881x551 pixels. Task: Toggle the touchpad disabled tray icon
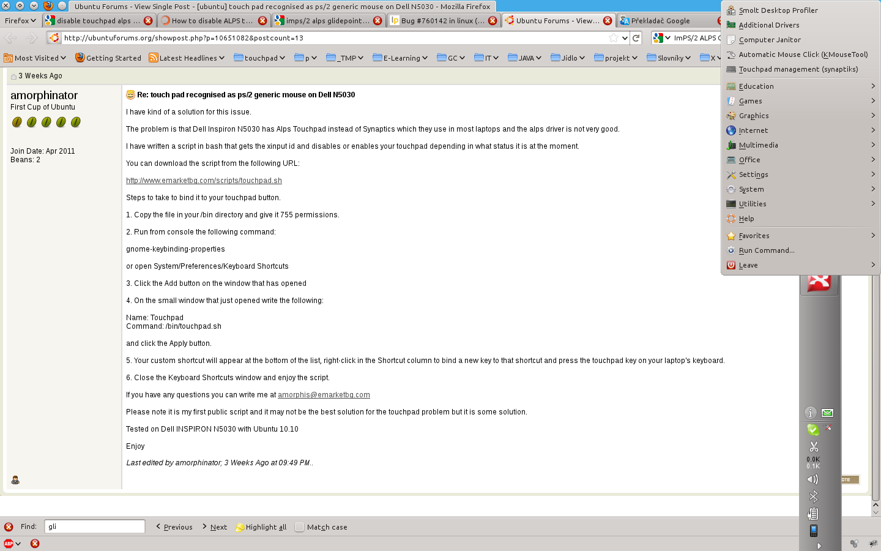click(828, 428)
